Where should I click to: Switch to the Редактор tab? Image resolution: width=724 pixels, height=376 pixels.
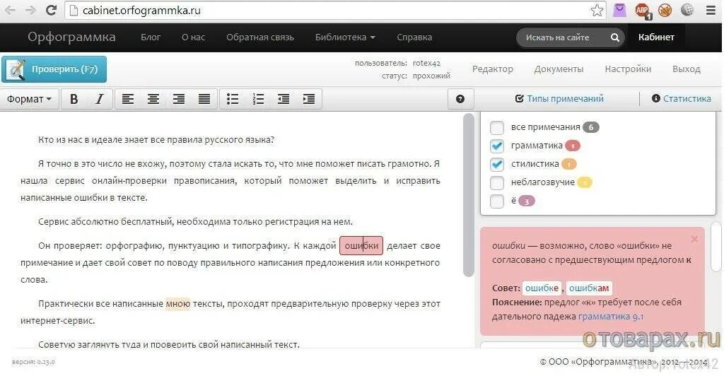492,69
